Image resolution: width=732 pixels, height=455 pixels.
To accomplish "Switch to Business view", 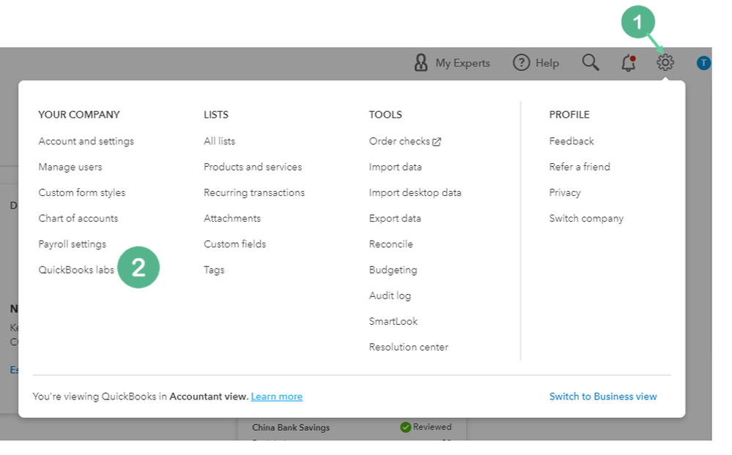I will pyautogui.click(x=602, y=396).
